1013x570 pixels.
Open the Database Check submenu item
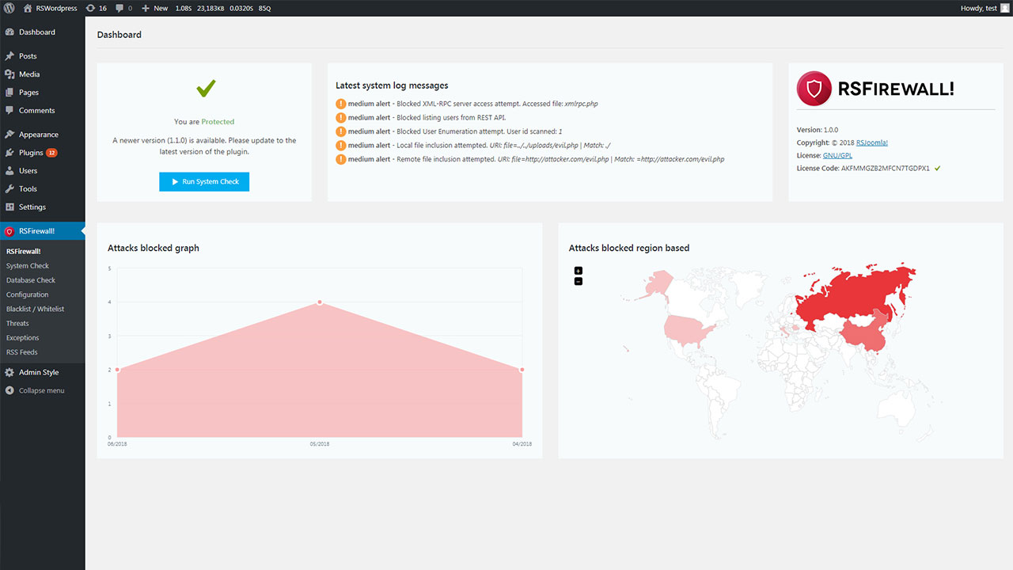31,280
